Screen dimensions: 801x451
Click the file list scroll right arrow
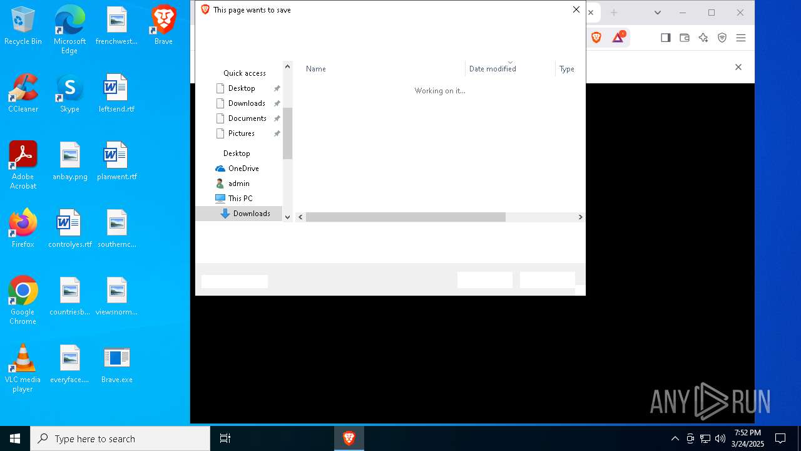point(580,217)
